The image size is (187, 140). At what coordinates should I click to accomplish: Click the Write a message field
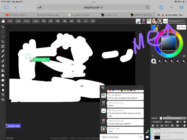pyautogui.click(x=120, y=137)
